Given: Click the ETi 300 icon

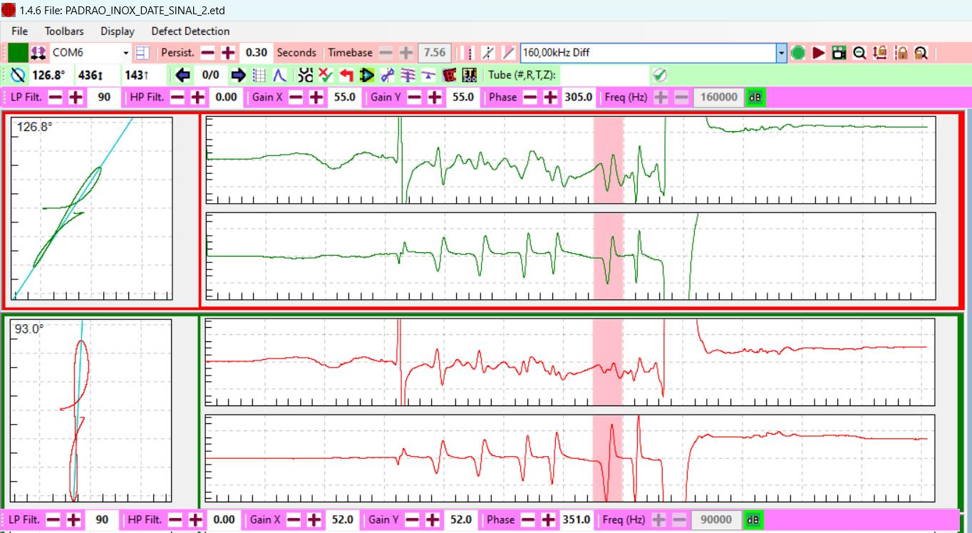Looking at the screenshot, I should pyautogui.click(x=470, y=75).
